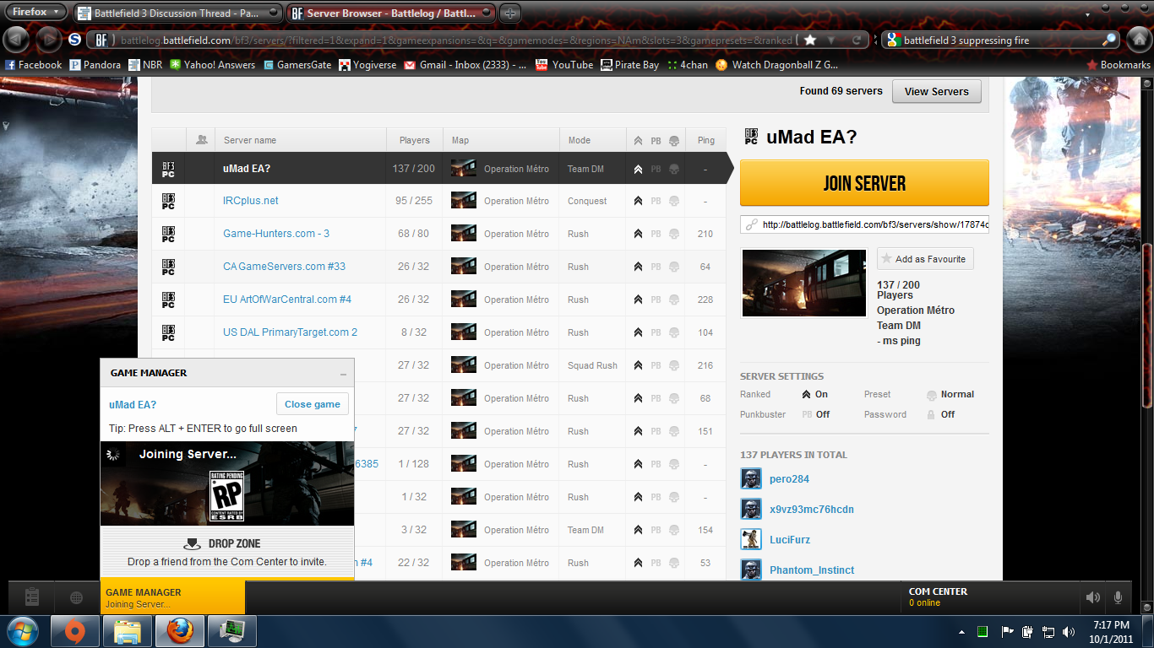Click the system tray volume icon
Screen dimensions: 1154x648
pos(1070,631)
